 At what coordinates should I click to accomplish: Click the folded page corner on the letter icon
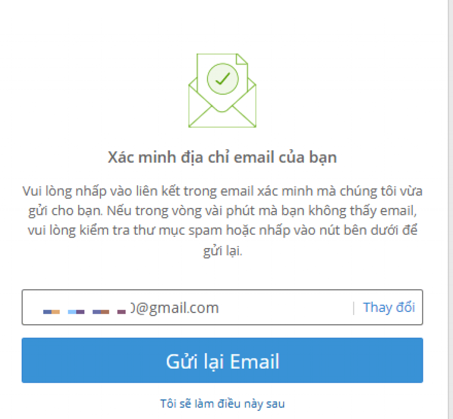pyautogui.click(x=242, y=59)
